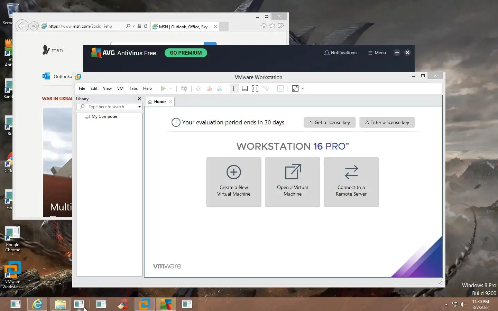The height and width of the screenshot is (311, 498).
Task: Power on VM with green play icon
Action: (163, 88)
